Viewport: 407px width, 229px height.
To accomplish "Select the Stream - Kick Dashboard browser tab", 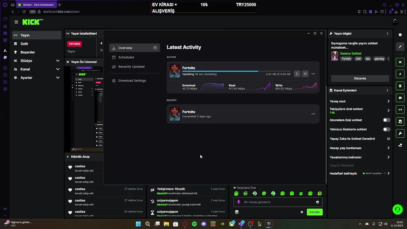I will tap(36, 5).
